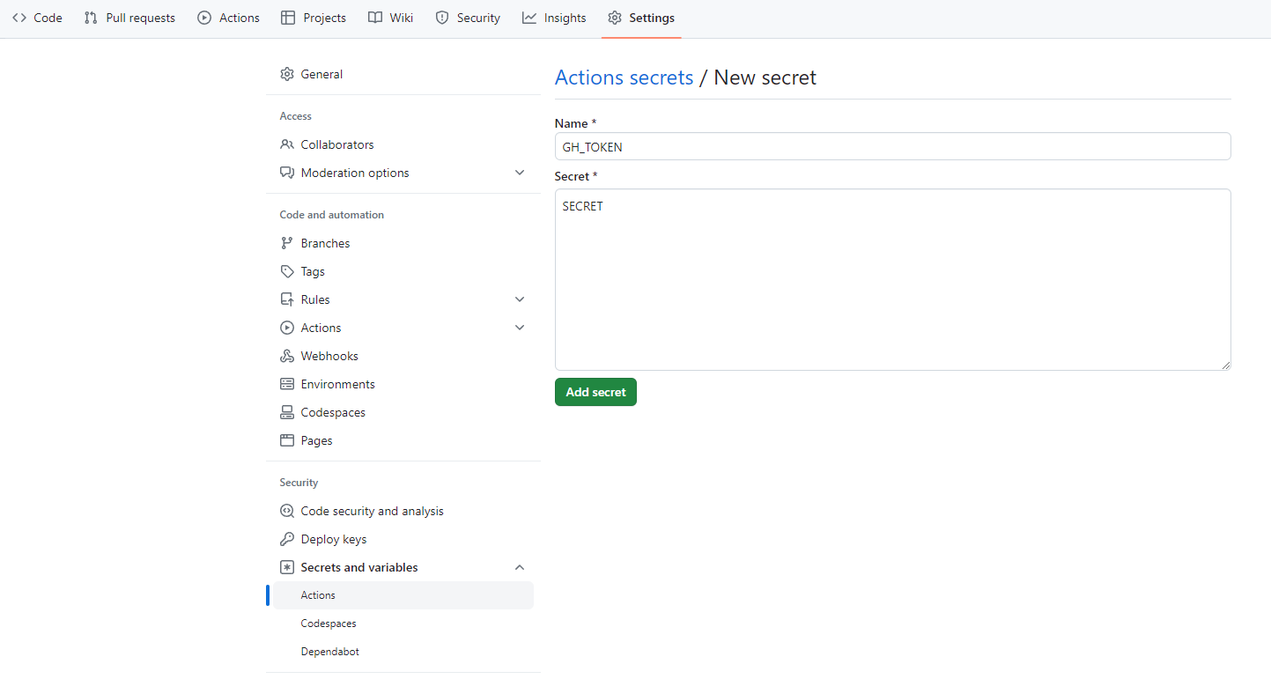Click the Code tab angle-brackets icon

pyautogui.click(x=19, y=18)
